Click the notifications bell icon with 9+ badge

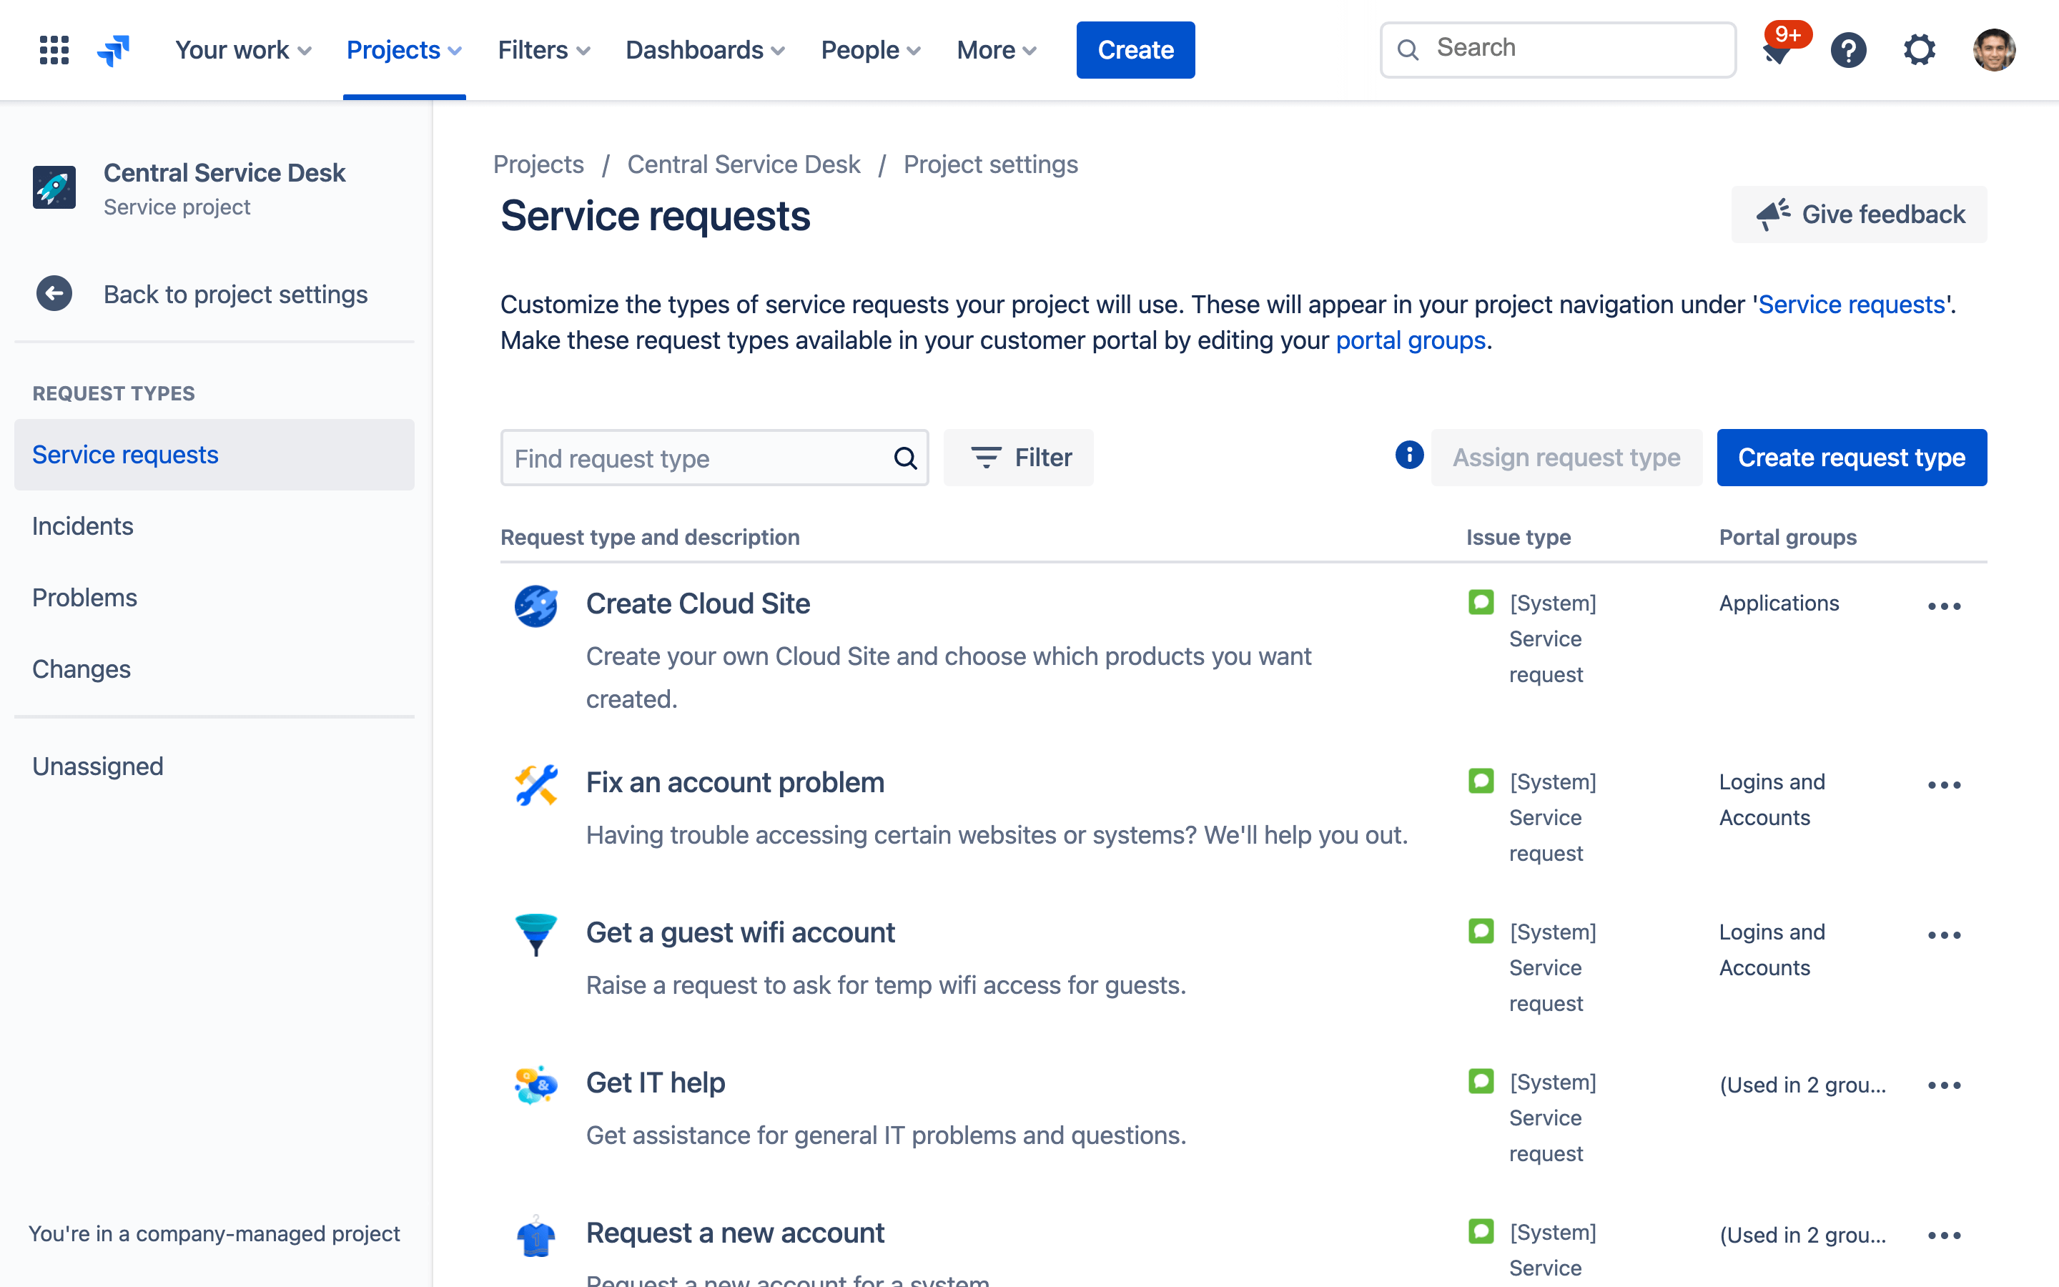tap(1777, 49)
